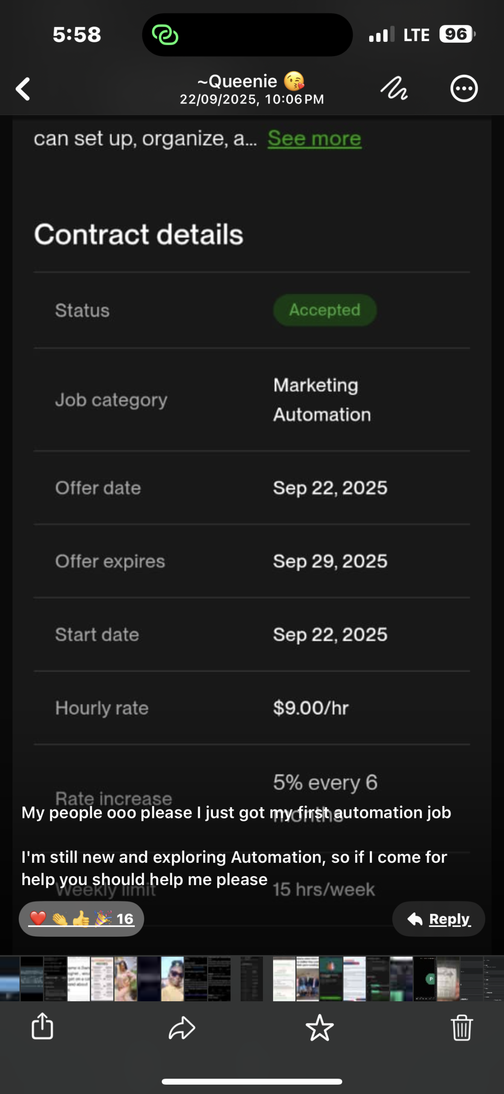The width and height of the screenshot is (504, 1094).
Task: Select the currently centered thumbnail in the strip
Action: 252,979
